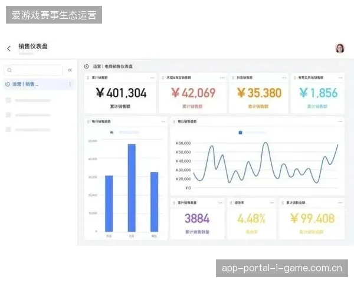Click the ¥35,380 Douyin sales value
Screen dimensions: 354x283
pos(259,93)
